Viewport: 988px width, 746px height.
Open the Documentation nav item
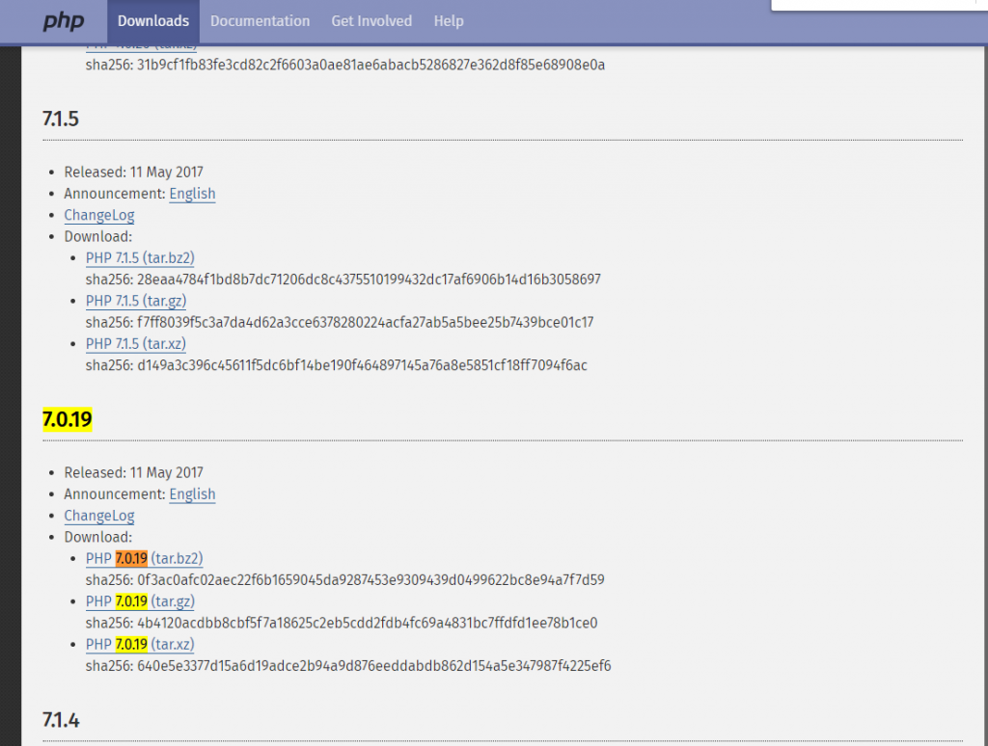click(x=260, y=21)
